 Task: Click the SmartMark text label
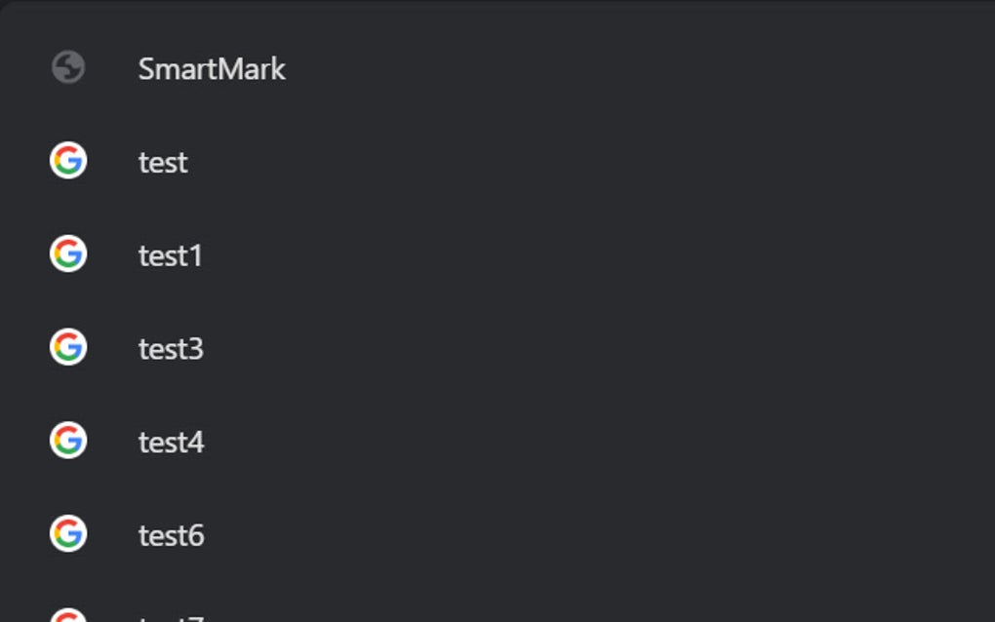click(x=212, y=69)
